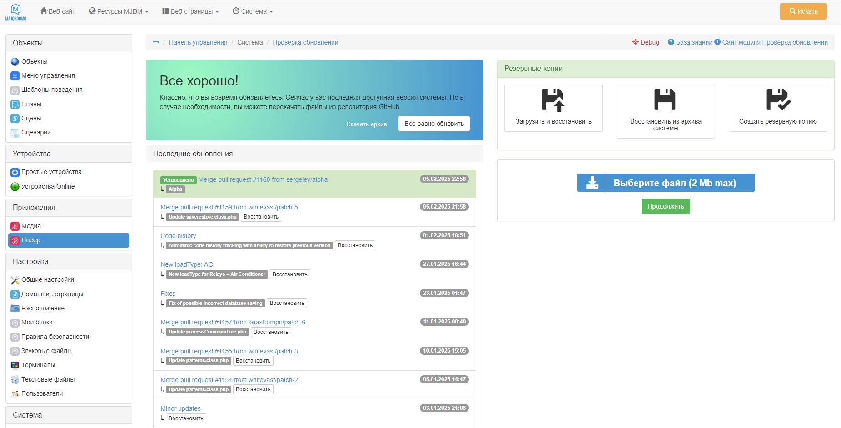Click the Простые устройства power icon
Image resolution: width=841 pixels, height=428 pixels.
pos(15,172)
